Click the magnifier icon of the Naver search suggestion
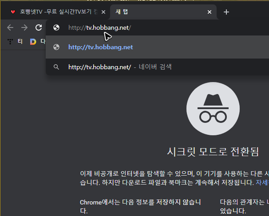The image size is (269, 216). pyautogui.click(x=56, y=67)
